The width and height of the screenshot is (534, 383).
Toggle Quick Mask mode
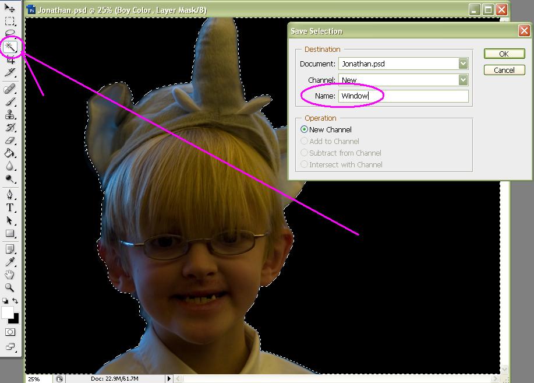tap(10, 332)
